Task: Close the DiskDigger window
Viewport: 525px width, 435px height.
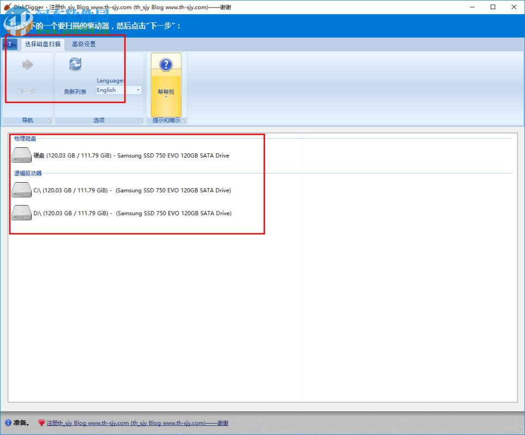Action: (x=514, y=7)
